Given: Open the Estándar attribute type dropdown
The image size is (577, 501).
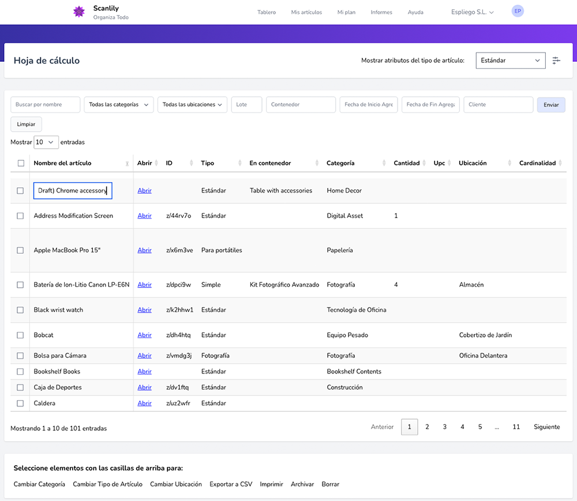Looking at the screenshot, I should 510,60.
